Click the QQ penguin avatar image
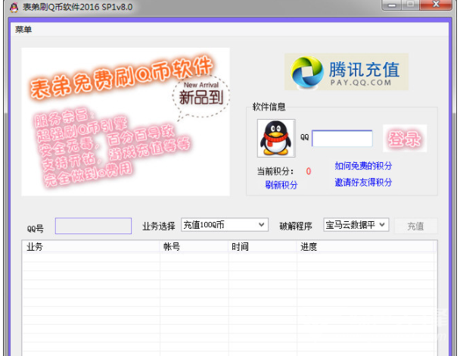This screenshot has width=460, height=356. [276, 138]
